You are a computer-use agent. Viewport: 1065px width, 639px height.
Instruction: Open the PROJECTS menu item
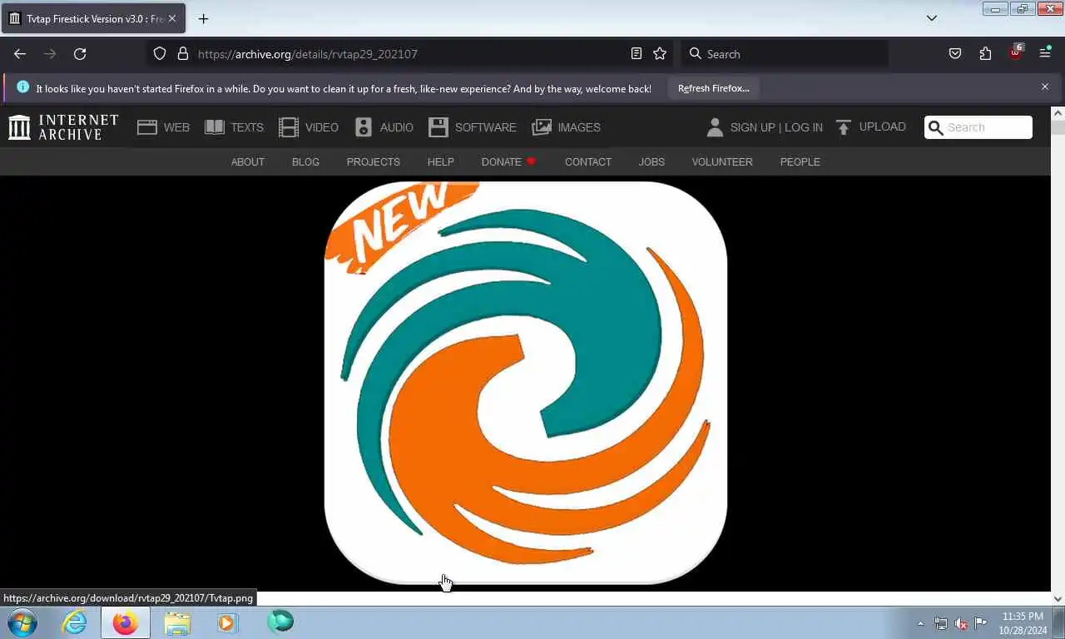point(374,161)
